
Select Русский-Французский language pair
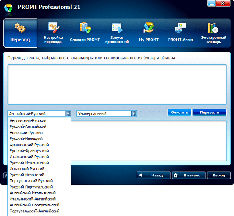pyautogui.click(x=39, y=150)
